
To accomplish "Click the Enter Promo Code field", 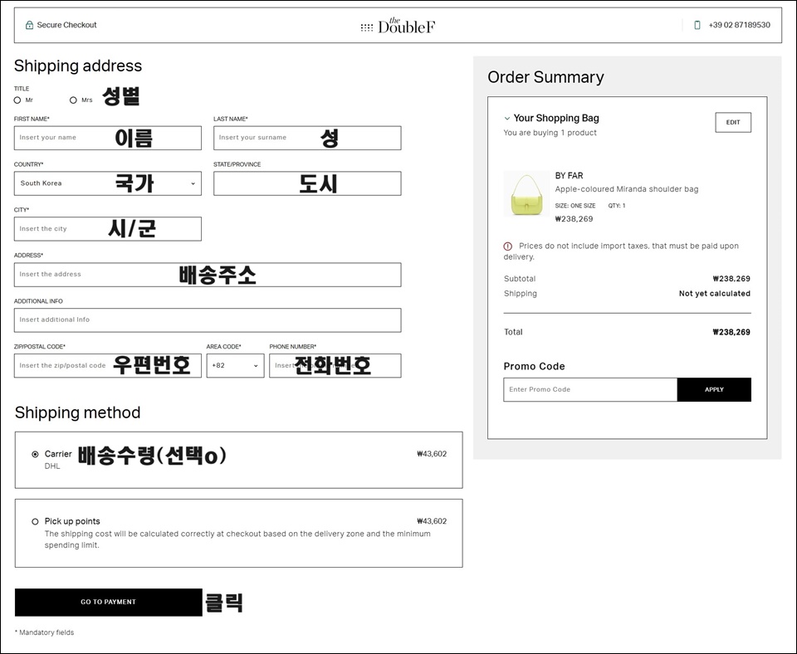I will click(590, 390).
